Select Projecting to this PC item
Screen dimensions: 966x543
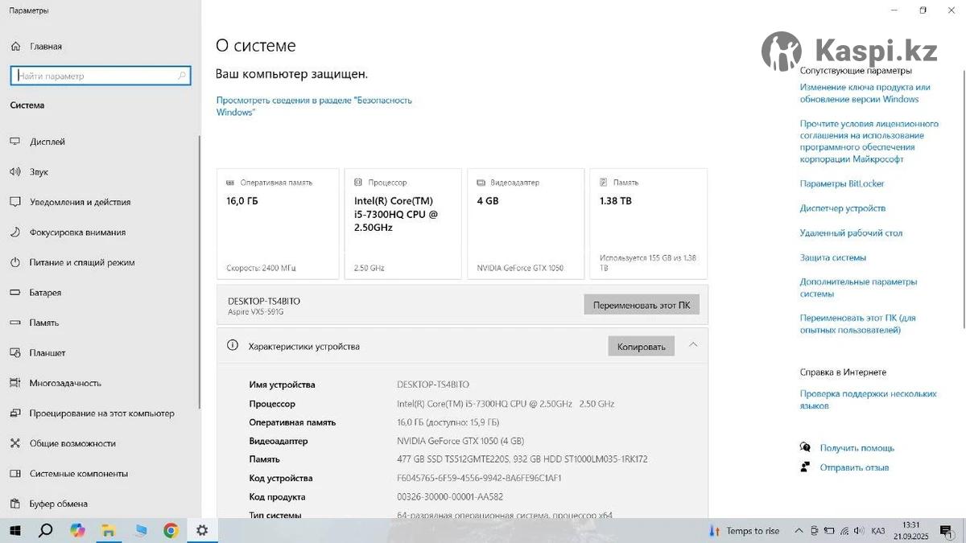pos(101,413)
